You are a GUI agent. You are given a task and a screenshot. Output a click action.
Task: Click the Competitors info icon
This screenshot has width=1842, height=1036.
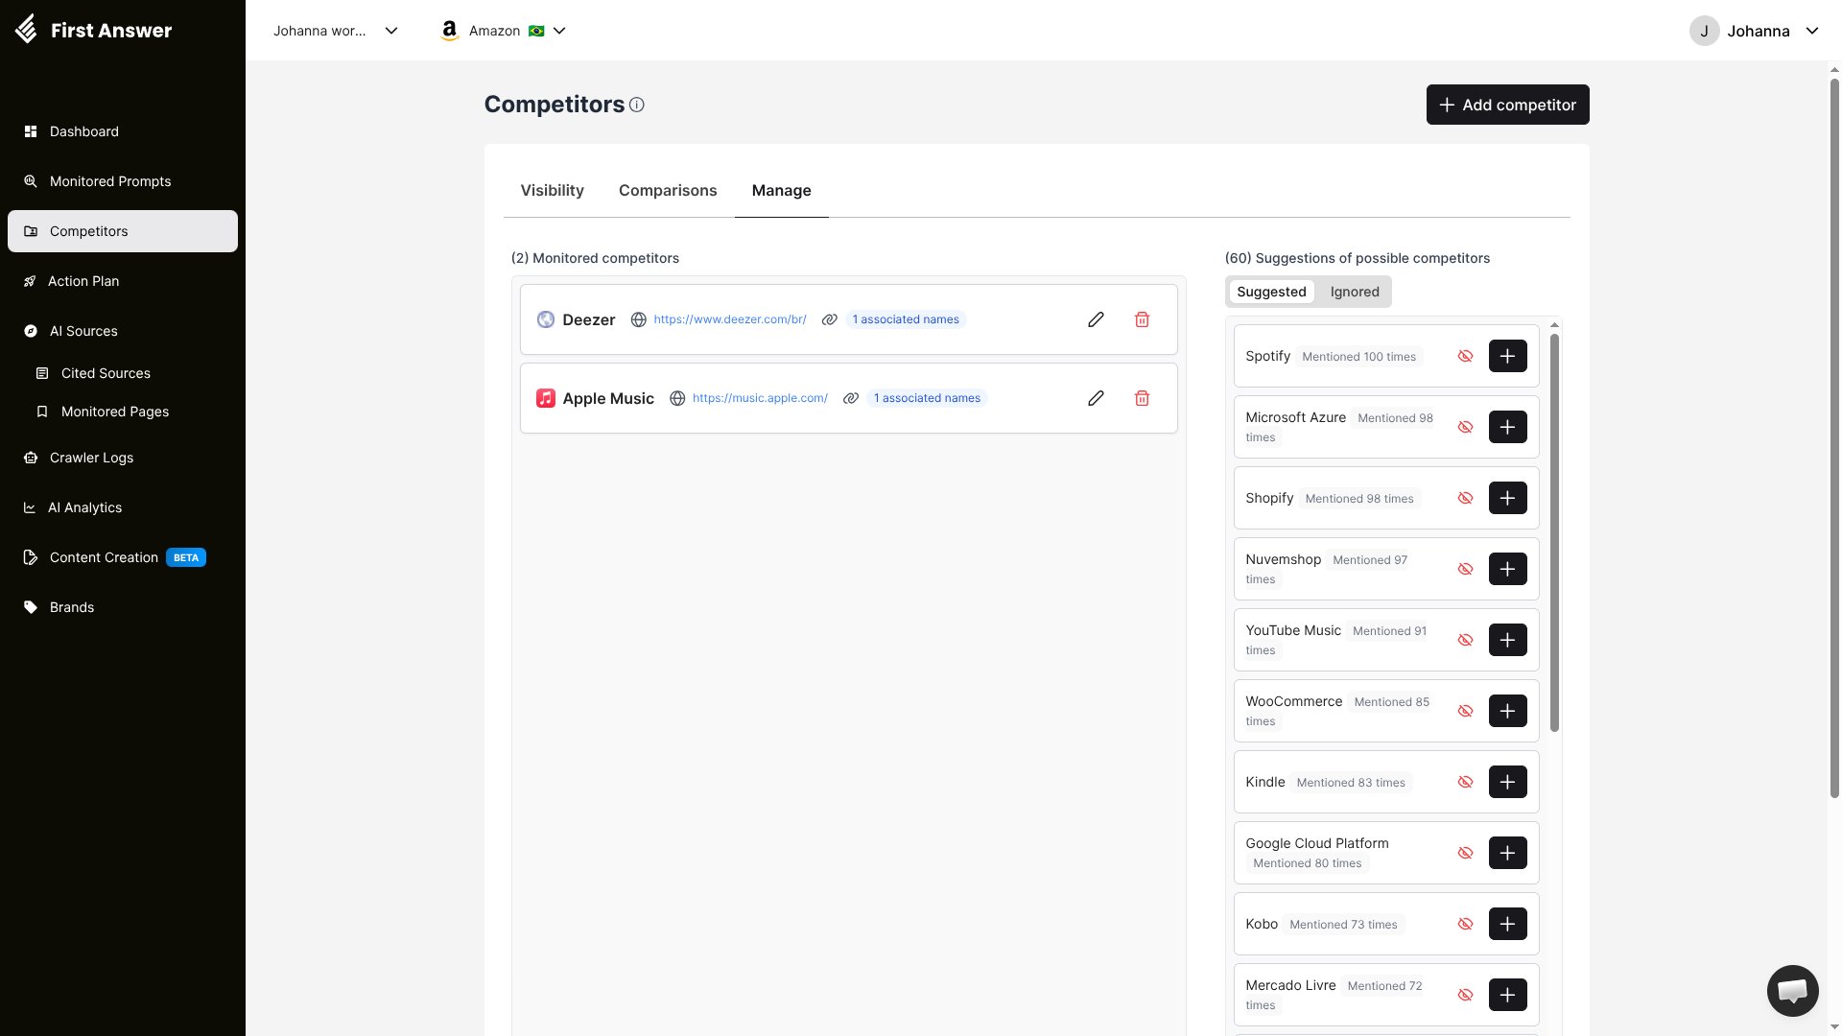636,105
